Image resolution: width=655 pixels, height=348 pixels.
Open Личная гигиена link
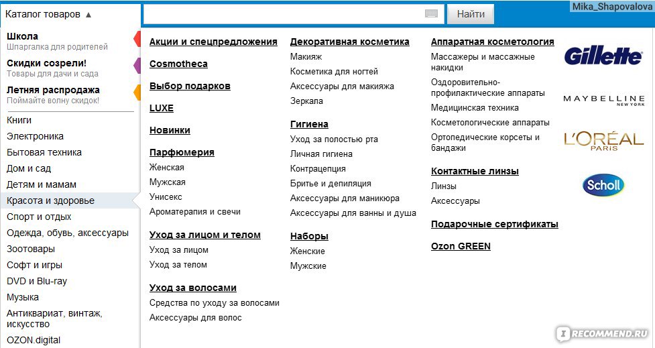[321, 154]
